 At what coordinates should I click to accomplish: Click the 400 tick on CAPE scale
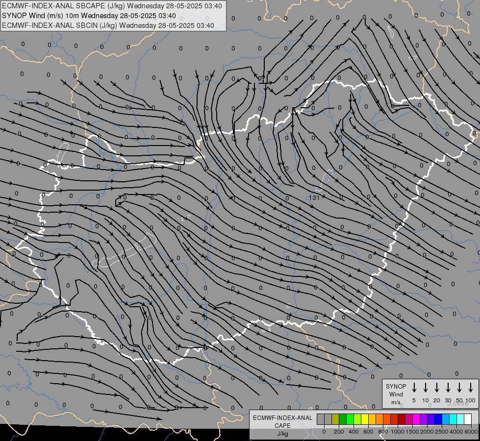coord(354,432)
